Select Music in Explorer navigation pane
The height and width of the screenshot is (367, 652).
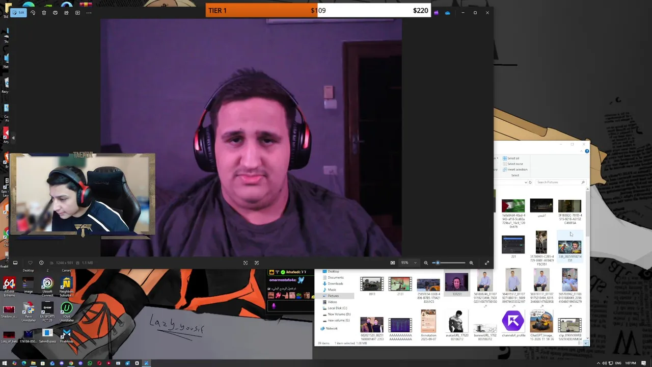332,290
